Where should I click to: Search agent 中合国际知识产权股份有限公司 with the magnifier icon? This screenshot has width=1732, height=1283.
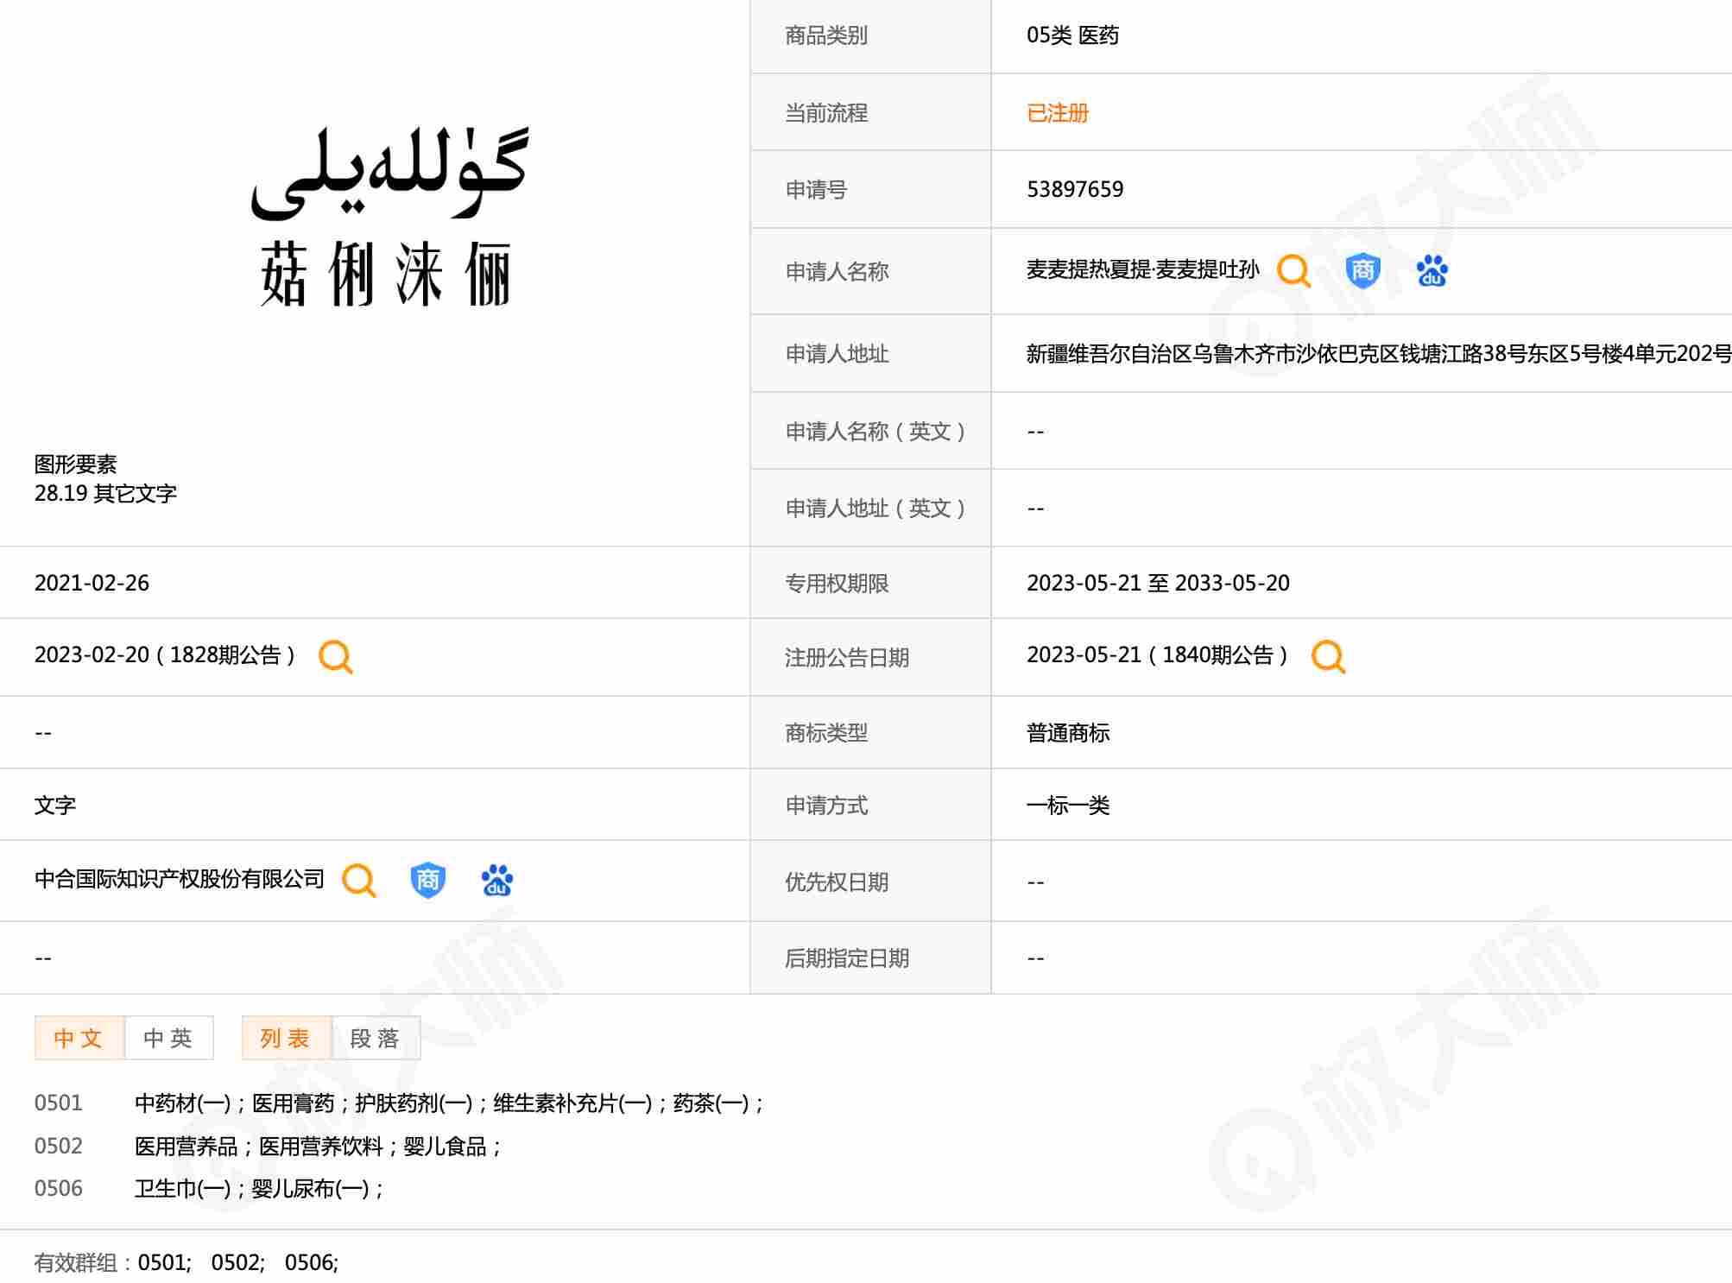[x=358, y=881]
